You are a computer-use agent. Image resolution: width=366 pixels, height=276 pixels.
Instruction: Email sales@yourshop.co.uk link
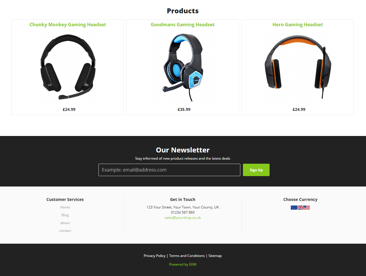point(183,218)
